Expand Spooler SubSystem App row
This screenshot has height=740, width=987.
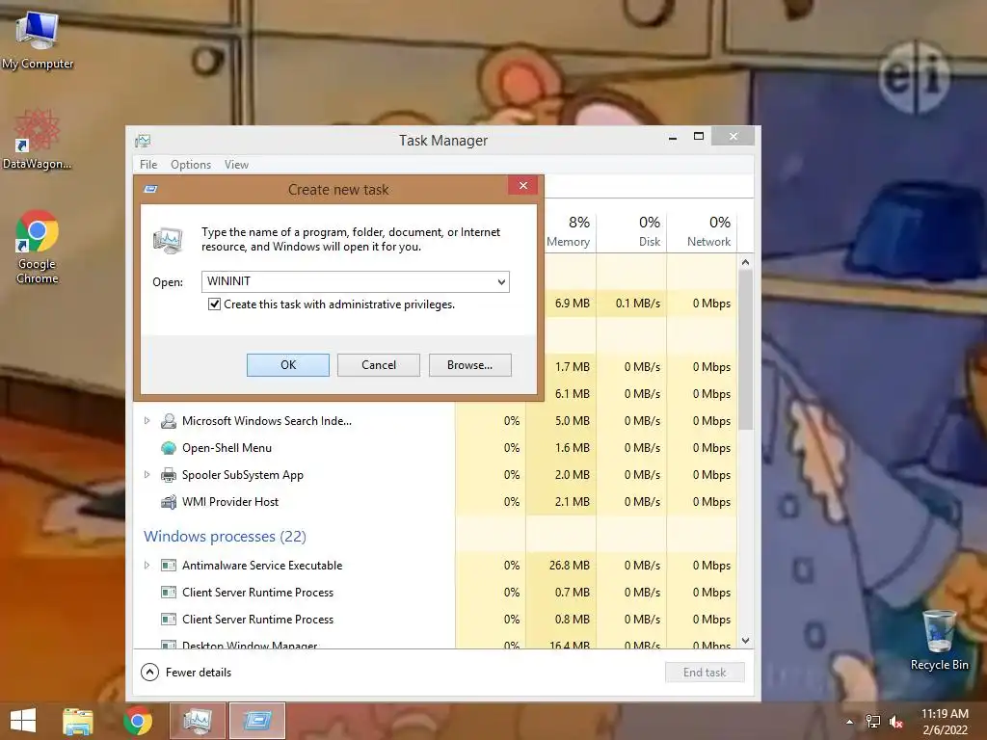click(147, 474)
